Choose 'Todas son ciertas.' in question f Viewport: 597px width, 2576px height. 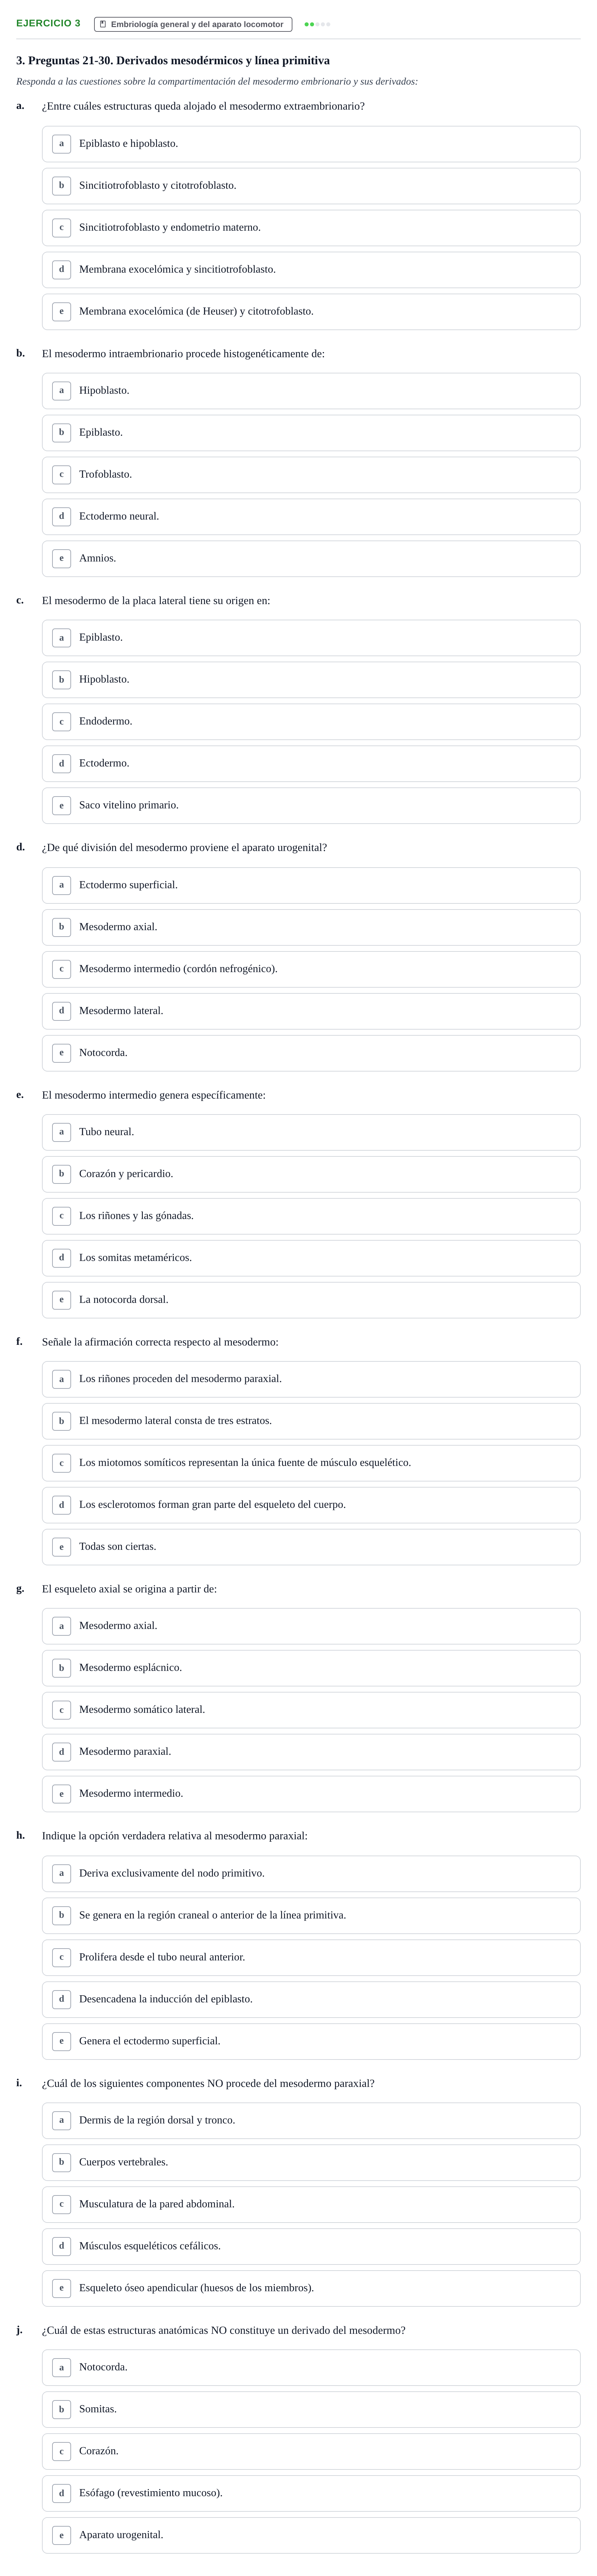(311, 1547)
